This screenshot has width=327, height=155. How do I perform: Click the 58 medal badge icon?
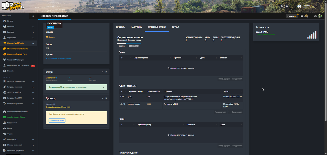coord(306,16)
